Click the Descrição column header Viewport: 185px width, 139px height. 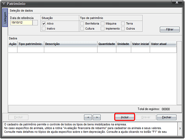pos(71,44)
